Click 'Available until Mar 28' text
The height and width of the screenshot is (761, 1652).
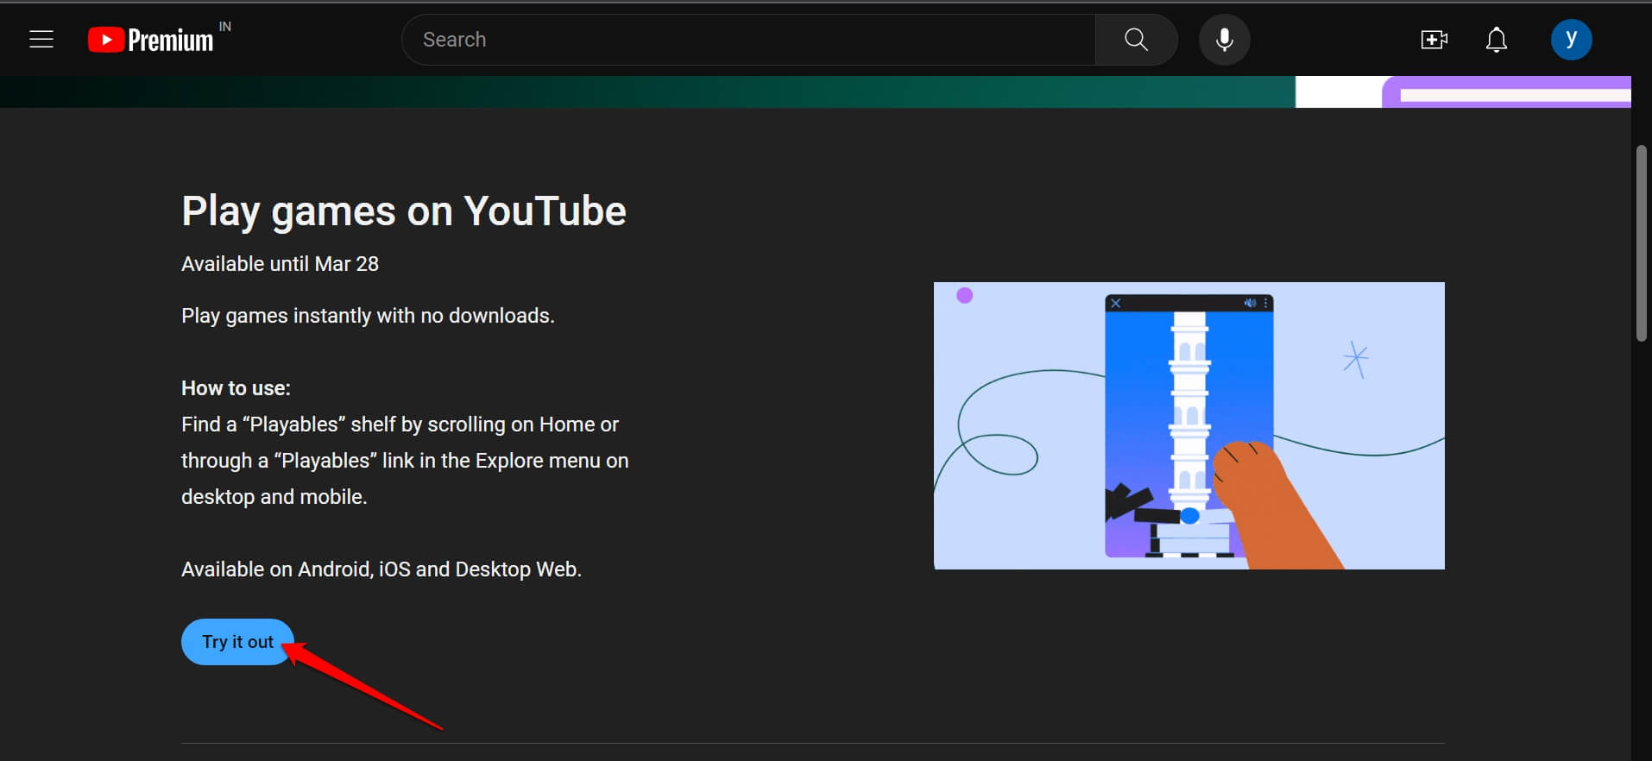[x=280, y=264]
